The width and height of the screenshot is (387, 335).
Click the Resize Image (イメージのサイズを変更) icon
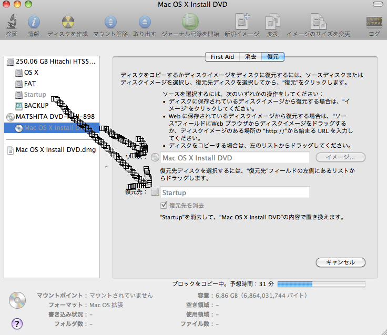point(319,22)
